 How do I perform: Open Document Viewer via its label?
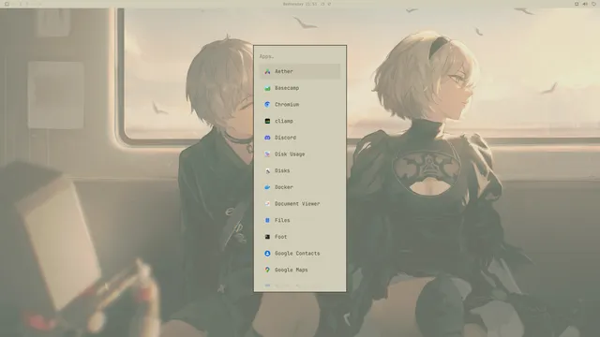[x=297, y=204]
